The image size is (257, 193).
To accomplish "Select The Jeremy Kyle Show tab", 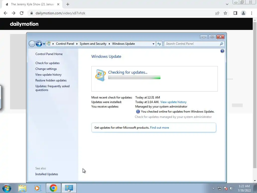I will pyautogui.click(x=32, y=5).
